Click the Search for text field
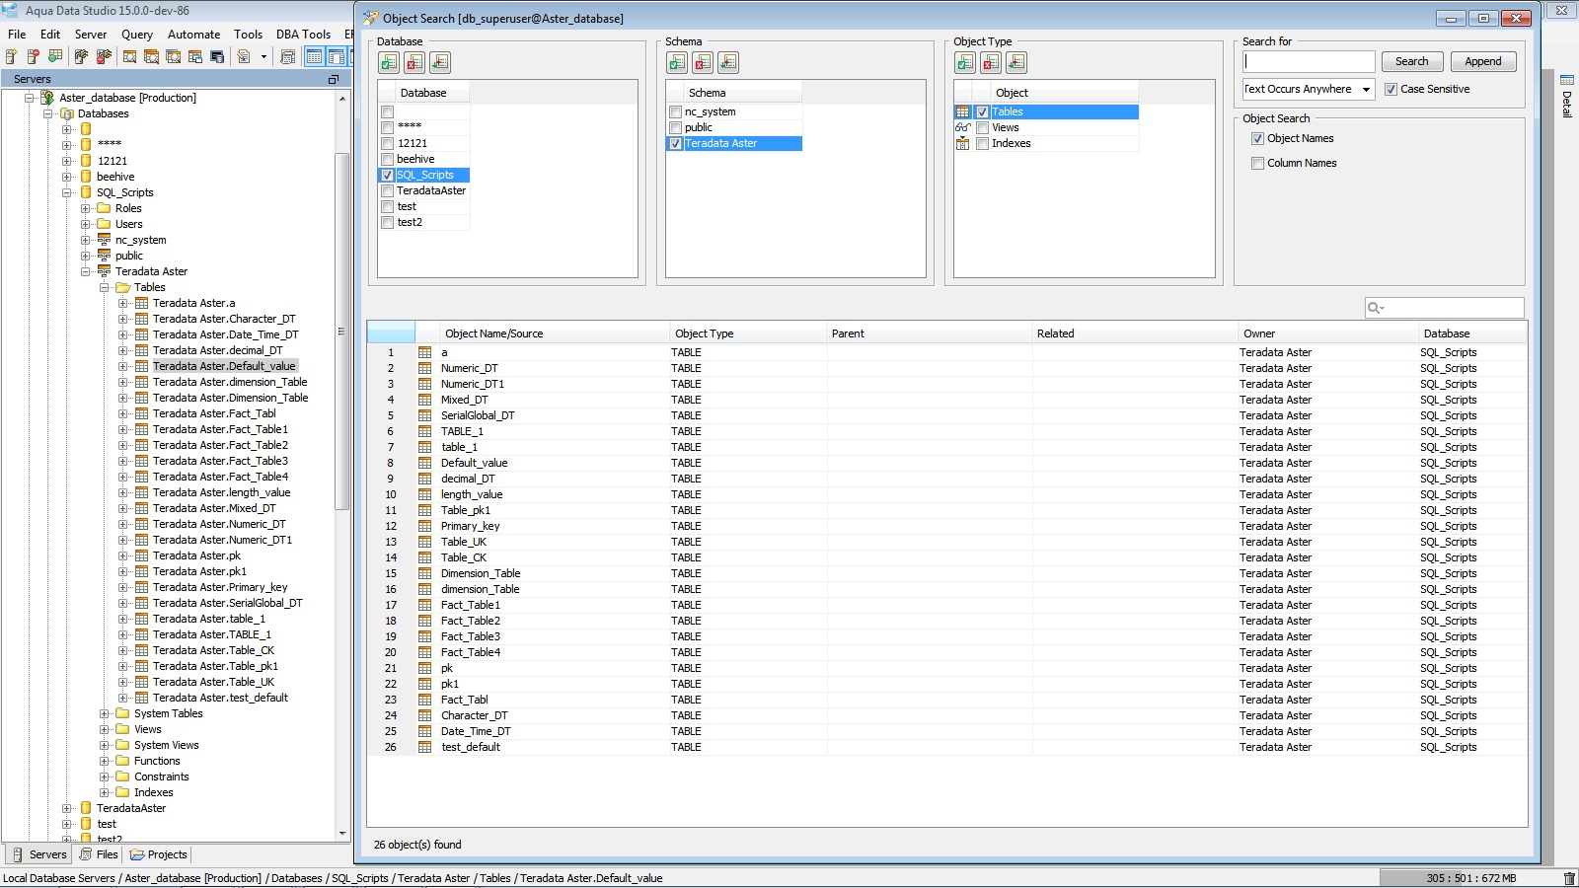The width and height of the screenshot is (1579, 888). coord(1309,61)
